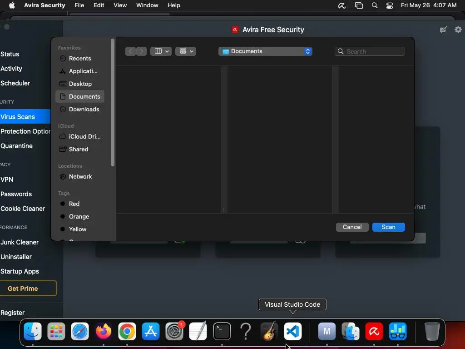The height and width of the screenshot is (349, 465).
Task: Open the Documents location popup
Action: pos(265,51)
